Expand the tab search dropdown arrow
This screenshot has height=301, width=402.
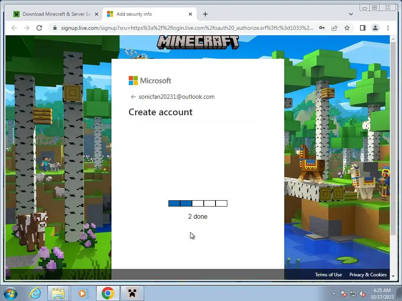point(351,14)
